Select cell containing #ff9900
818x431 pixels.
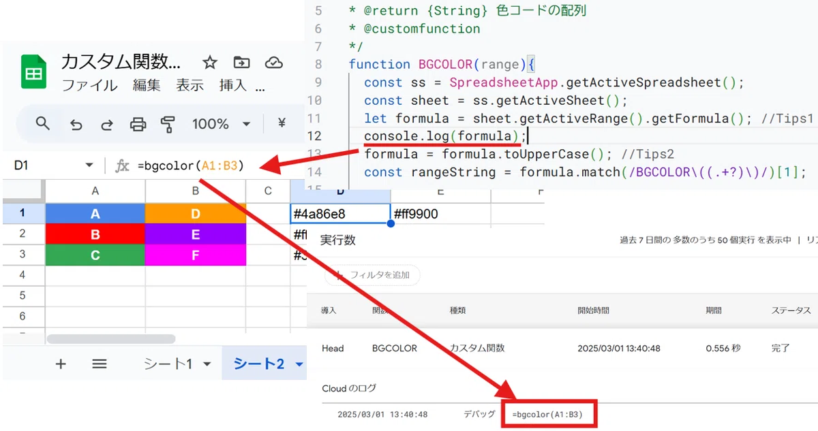click(x=440, y=214)
